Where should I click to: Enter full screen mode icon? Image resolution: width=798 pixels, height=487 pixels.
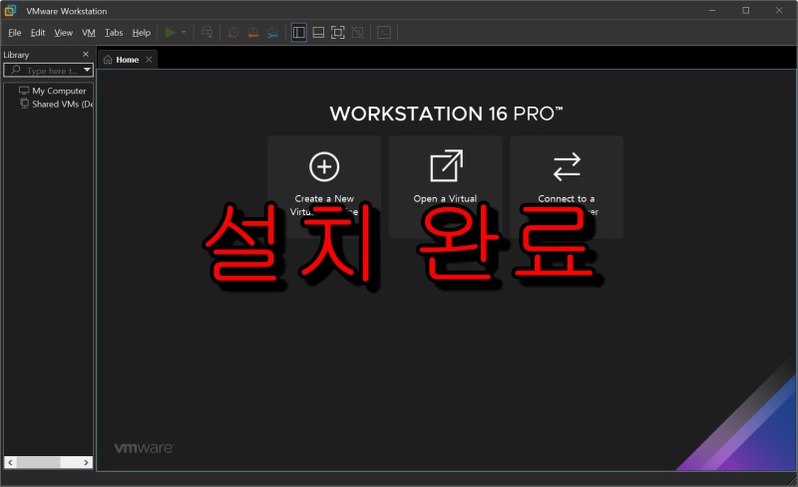(x=338, y=33)
